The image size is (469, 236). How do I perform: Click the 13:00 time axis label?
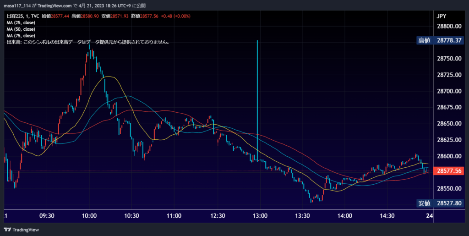(x=260, y=216)
